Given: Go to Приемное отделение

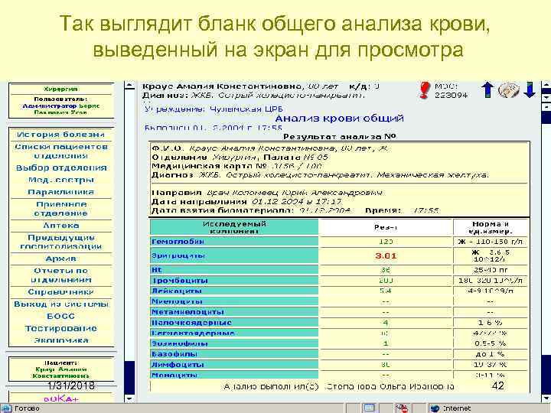Looking at the screenshot, I should pyautogui.click(x=60, y=209).
